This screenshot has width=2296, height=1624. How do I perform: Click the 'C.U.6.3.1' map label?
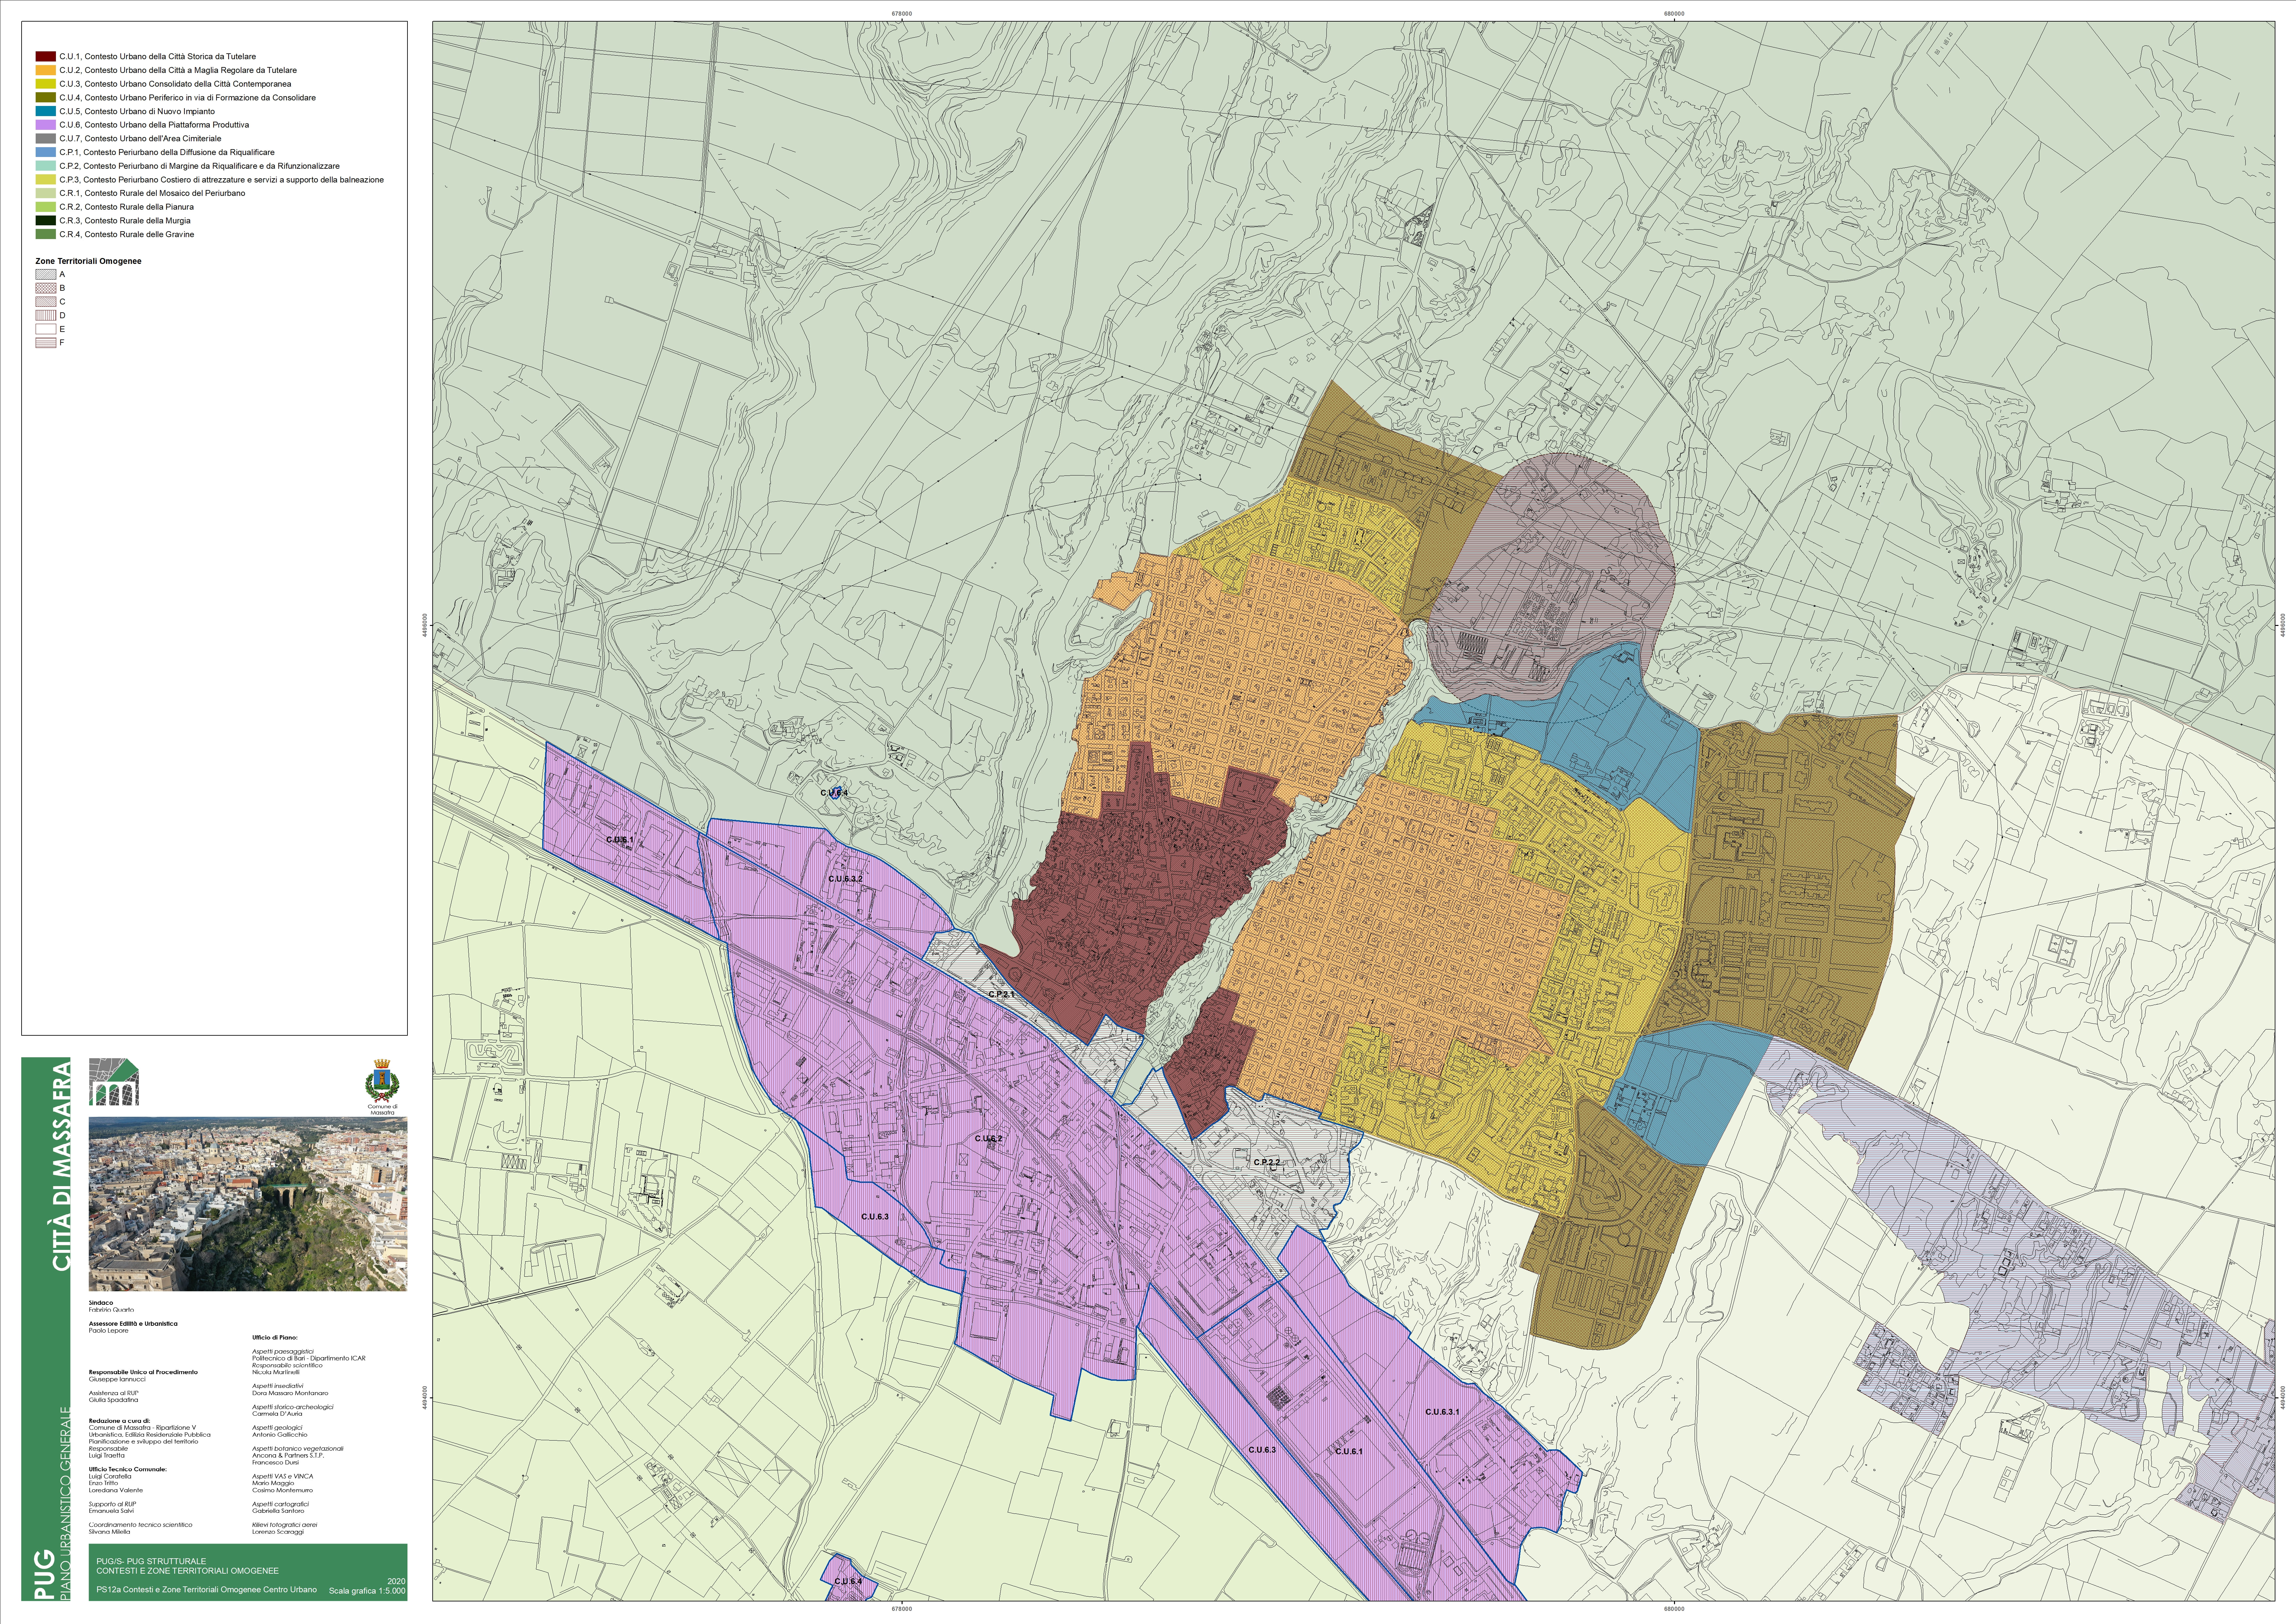(1442, 1412)
